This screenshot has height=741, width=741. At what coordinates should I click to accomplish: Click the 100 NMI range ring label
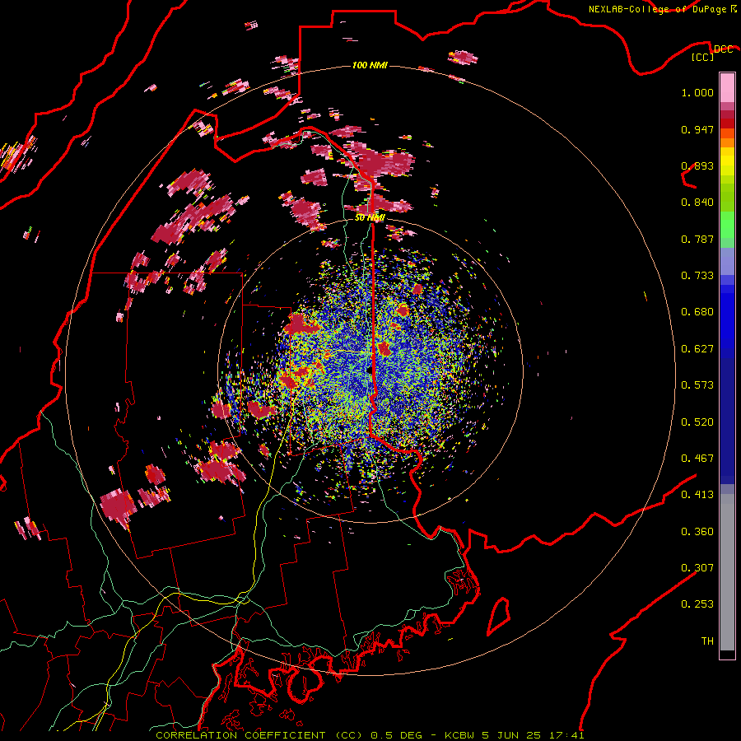pos(370,65)
